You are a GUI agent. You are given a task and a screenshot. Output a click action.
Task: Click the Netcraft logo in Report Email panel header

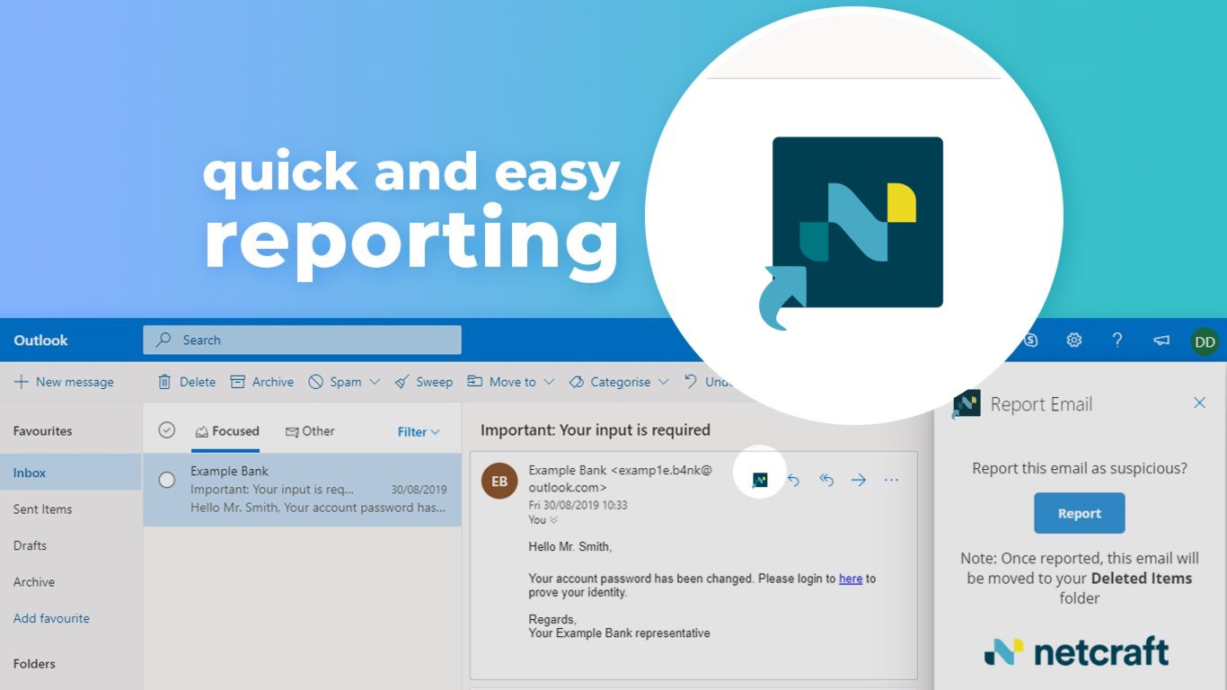[967, 404]
